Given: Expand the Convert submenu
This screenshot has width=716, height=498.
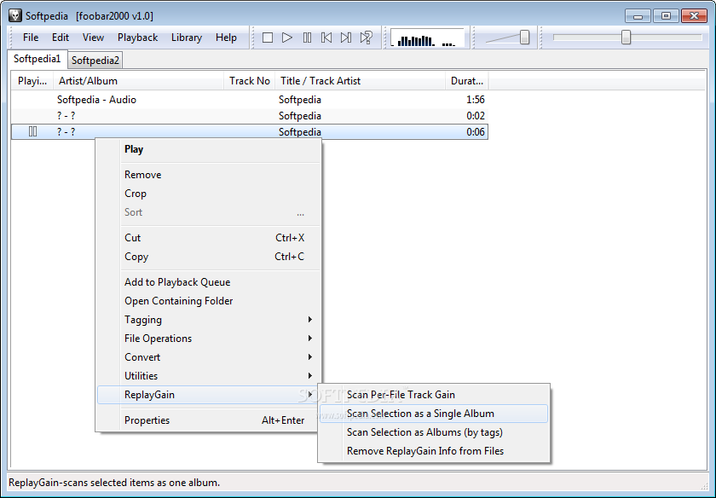Looking at the screenshot, I should click(x=209, y=356).
